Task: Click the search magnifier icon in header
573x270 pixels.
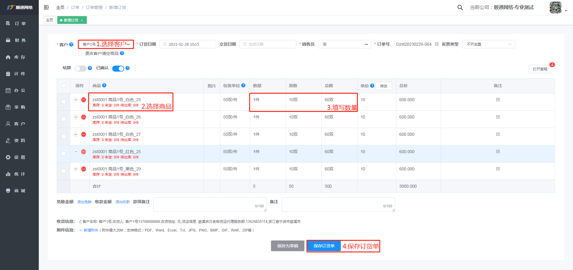Action: [460, 7]
